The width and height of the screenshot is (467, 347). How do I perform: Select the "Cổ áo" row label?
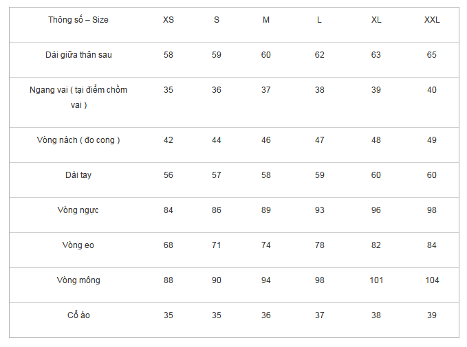pos(78,315)
